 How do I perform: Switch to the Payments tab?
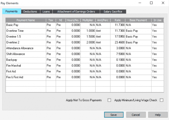(x=12, y=11)
